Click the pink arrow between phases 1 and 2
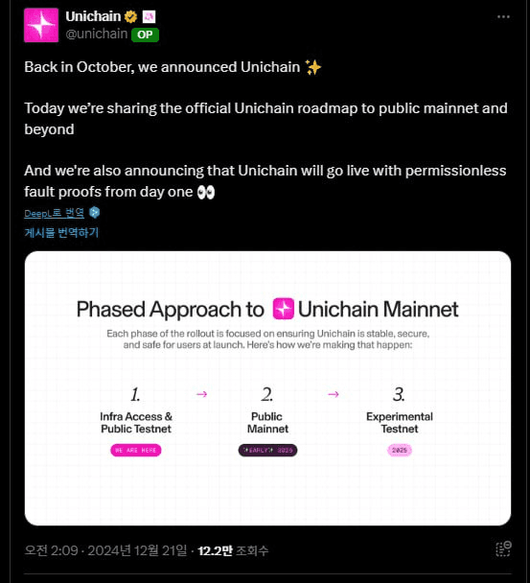530x583 pixels. click(x=202, y=394)
